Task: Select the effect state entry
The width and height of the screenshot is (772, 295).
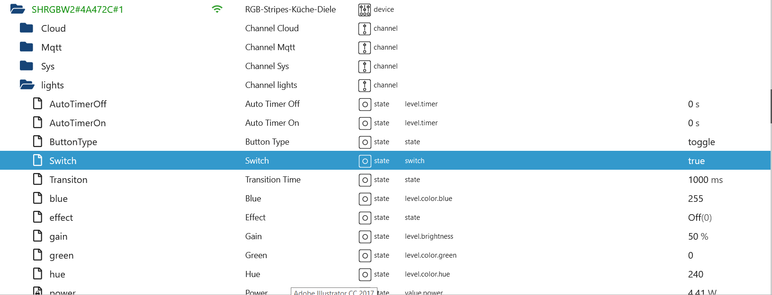Action: [61, 217]
